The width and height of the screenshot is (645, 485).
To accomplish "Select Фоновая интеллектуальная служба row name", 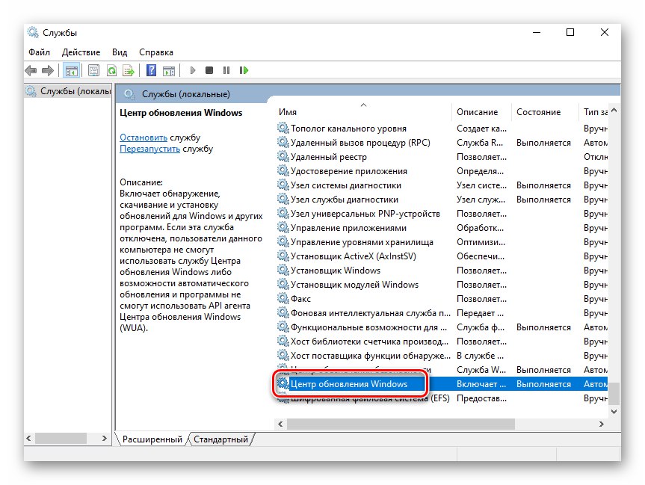I will [x=371, y=313].
